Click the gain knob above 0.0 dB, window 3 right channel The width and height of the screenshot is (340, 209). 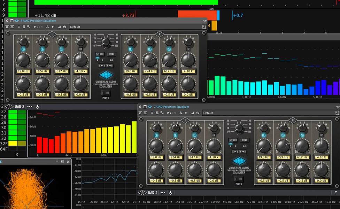click(188, 84)
